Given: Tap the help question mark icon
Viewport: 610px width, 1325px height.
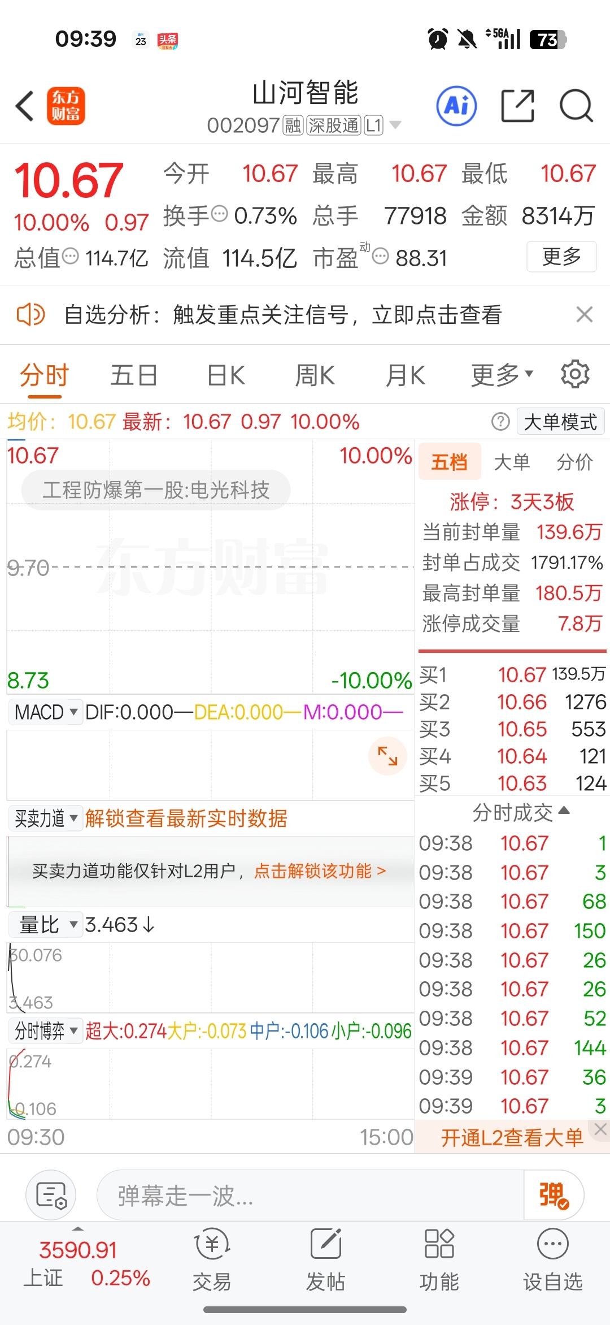Looking at the screenshot, I should [500, 422].
